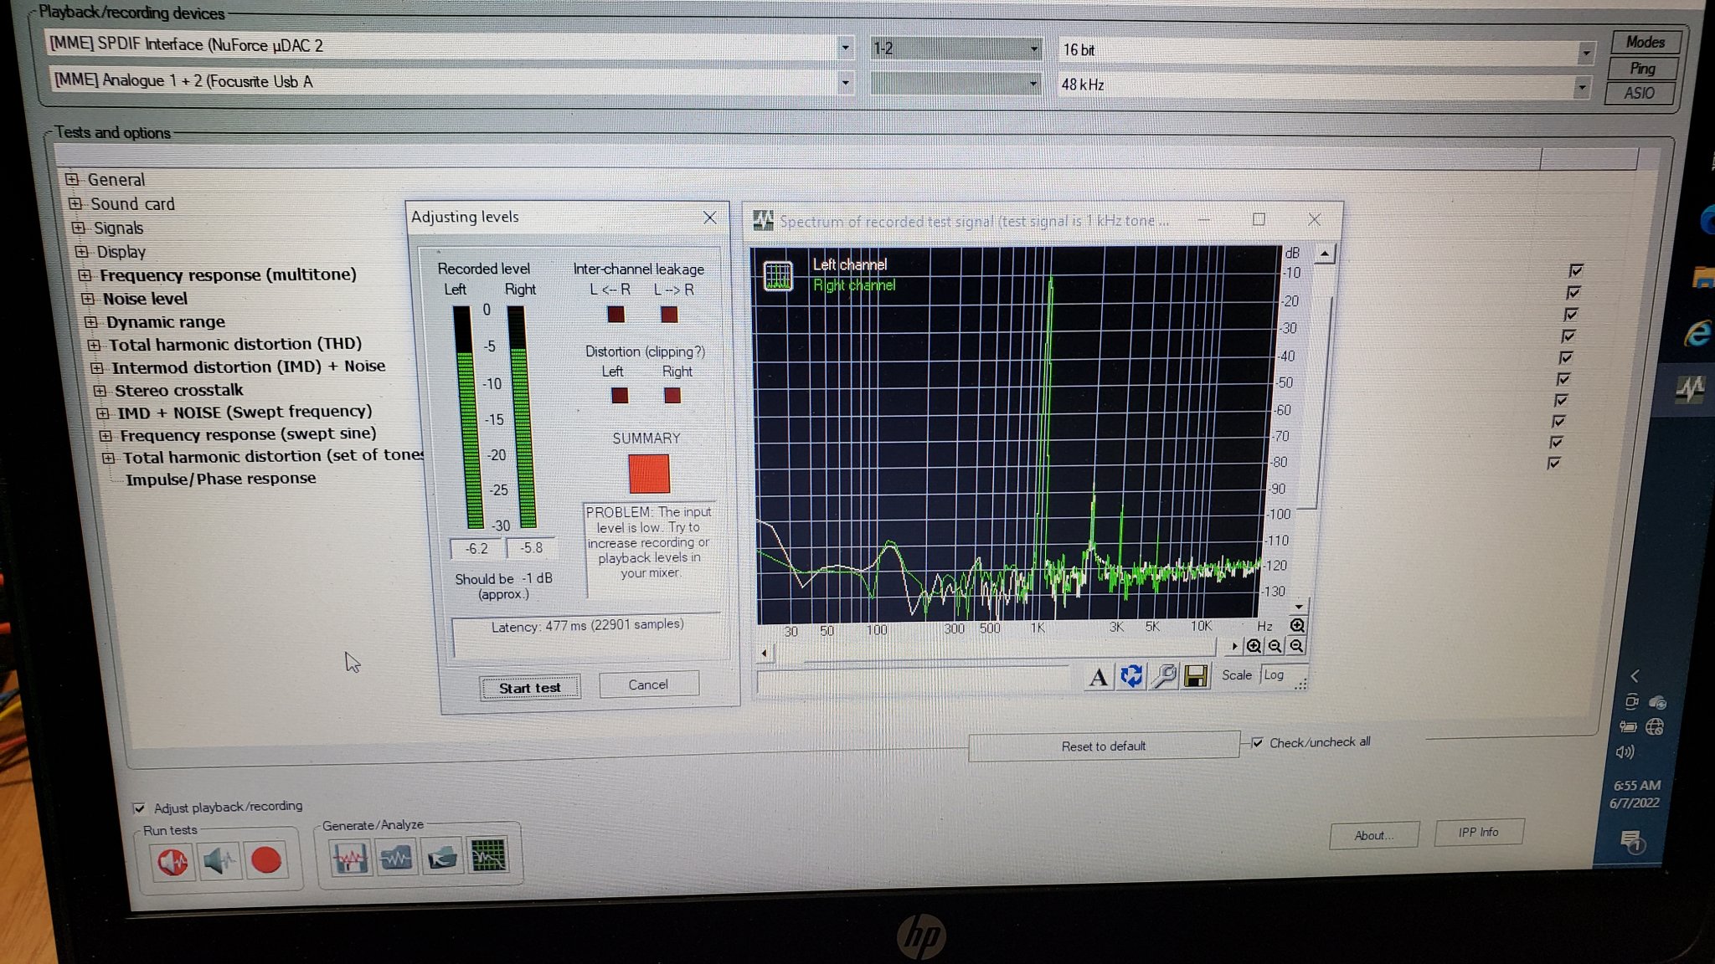Open the notification center icon below the clock

pos(1631,839)
